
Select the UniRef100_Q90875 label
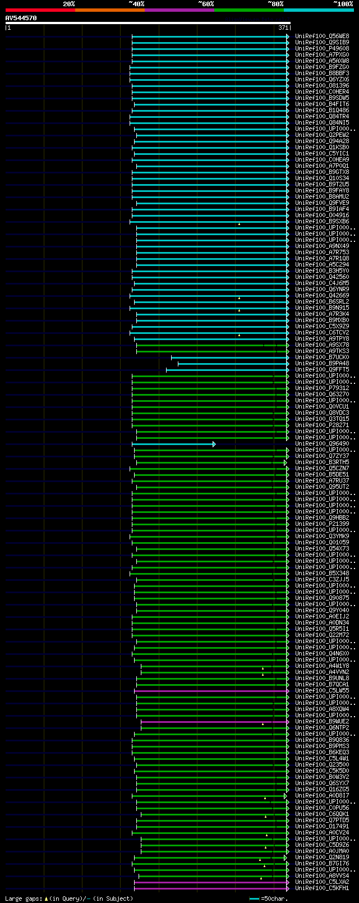coord(322,598)
